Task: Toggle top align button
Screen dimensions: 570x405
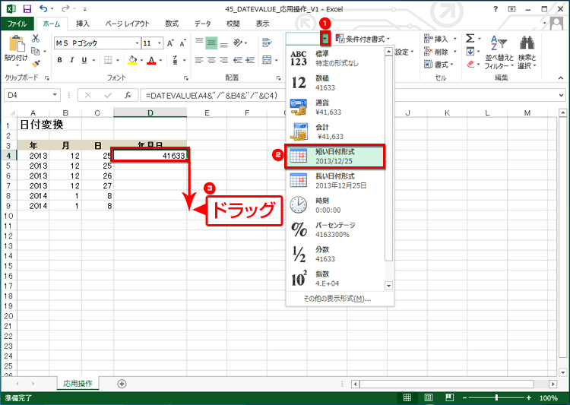Action: (199, 43)
